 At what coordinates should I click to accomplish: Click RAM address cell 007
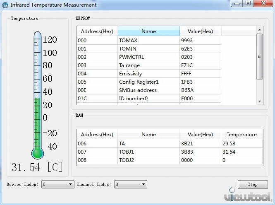click(97, 152)
